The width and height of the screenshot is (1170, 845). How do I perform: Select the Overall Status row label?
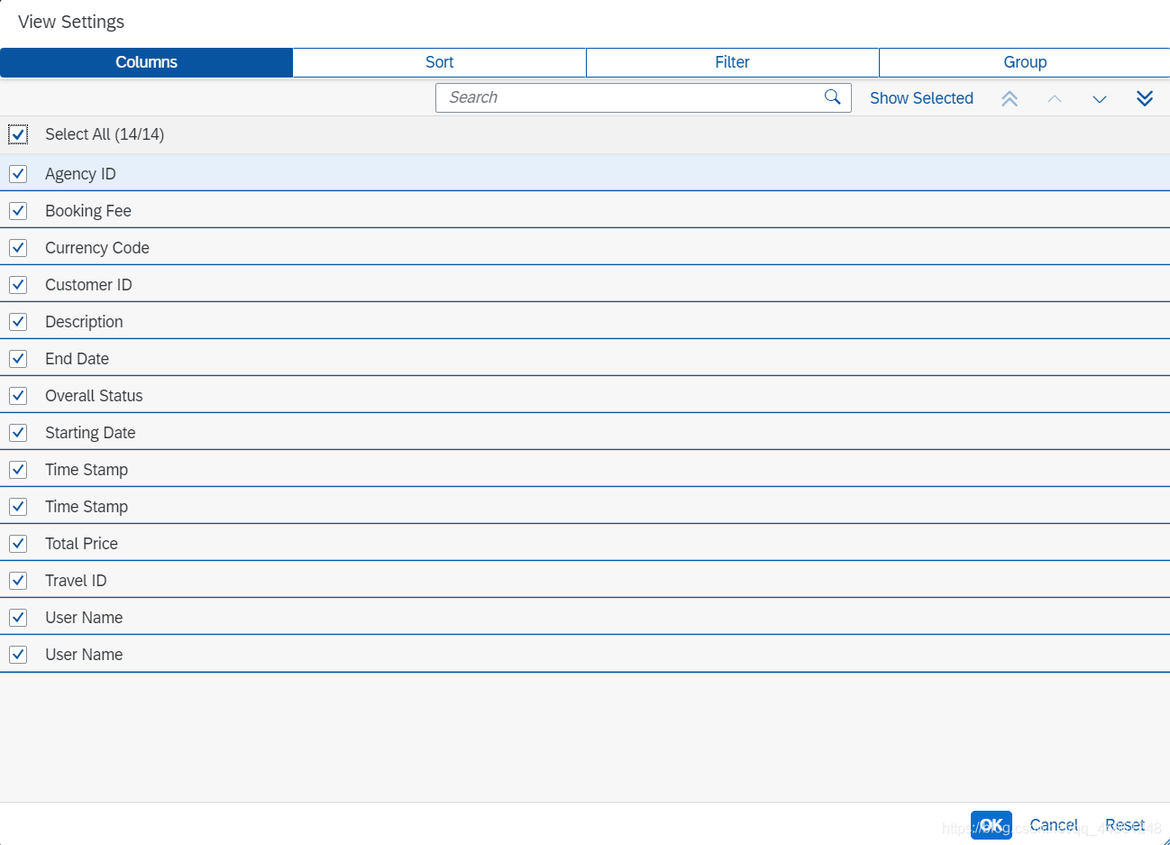tap(94, 396)
